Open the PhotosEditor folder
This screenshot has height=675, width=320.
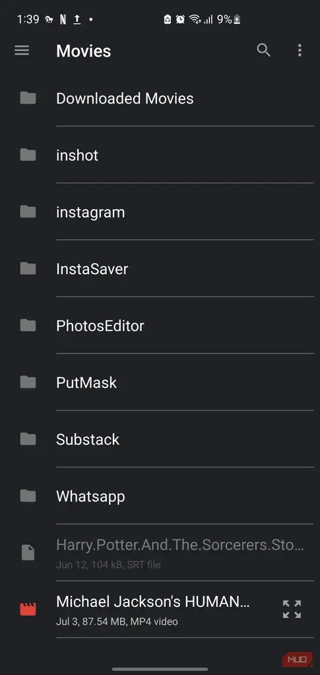(x=160, y=326)
